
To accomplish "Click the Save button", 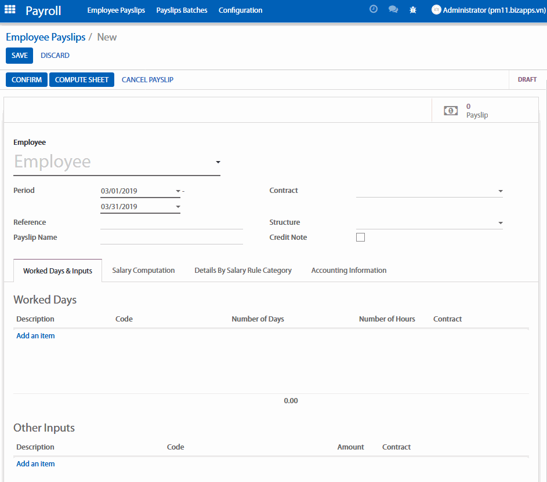I will click(19, 56).
